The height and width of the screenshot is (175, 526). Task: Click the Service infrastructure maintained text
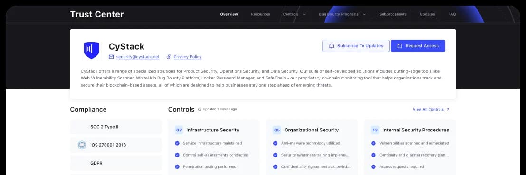point(212,143)
